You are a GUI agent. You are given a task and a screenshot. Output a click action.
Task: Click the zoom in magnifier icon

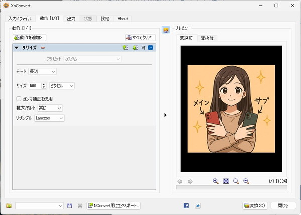[216, 181]
